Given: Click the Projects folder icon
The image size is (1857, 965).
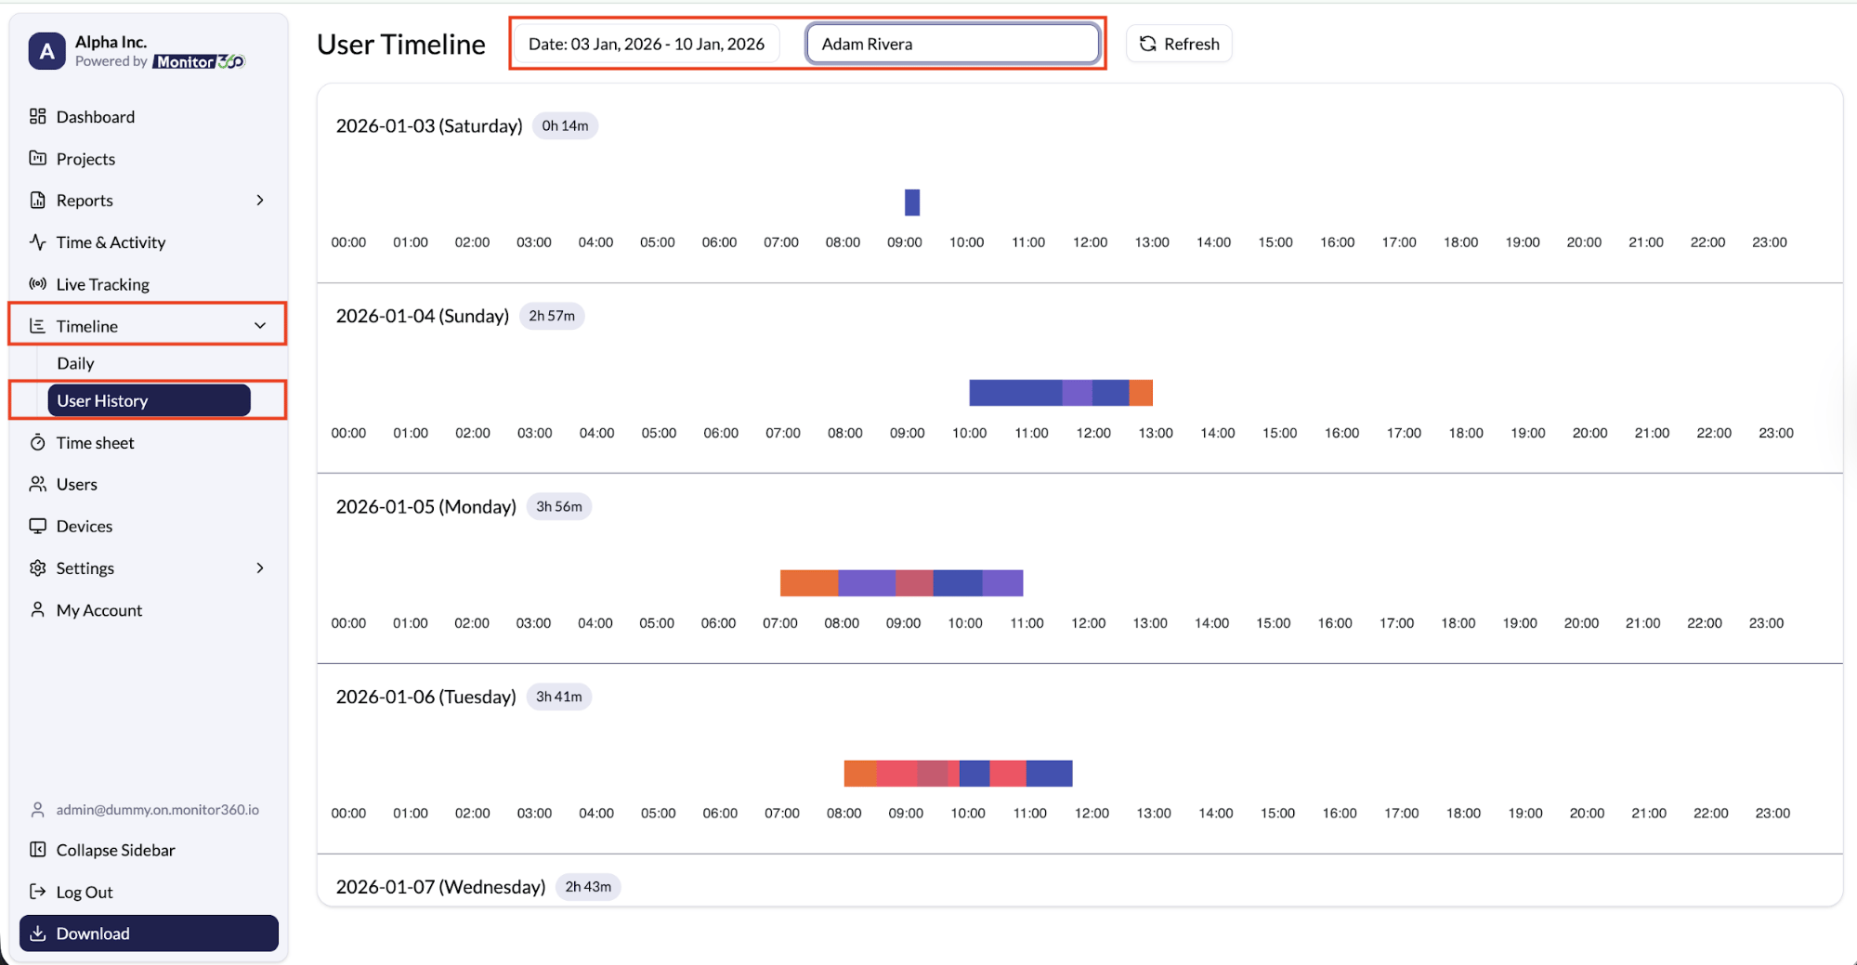Looking at the screenshot, I should [x=37, y=158].
